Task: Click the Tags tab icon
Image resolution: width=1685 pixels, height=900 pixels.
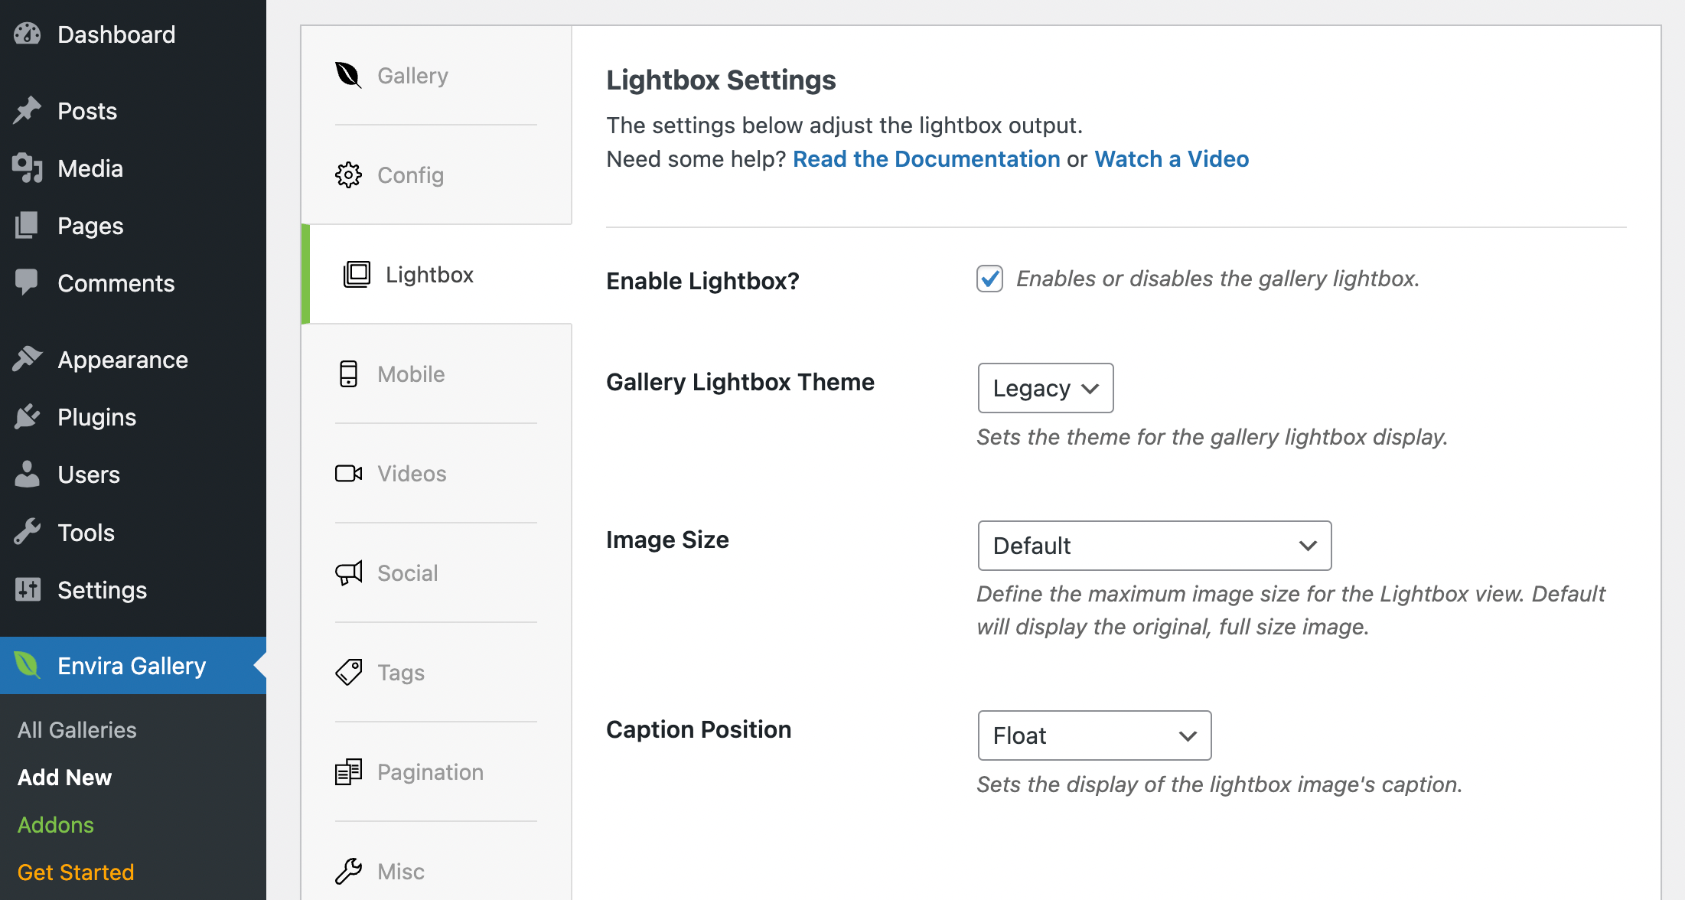Action: click(349, 672)
